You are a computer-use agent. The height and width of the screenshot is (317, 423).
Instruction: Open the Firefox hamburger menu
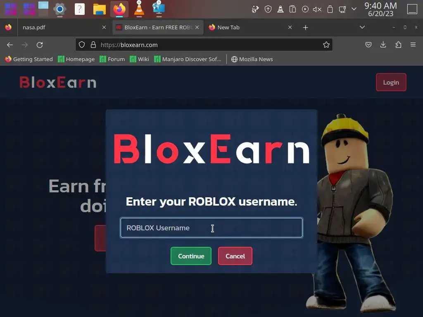(x=413, y=45)
